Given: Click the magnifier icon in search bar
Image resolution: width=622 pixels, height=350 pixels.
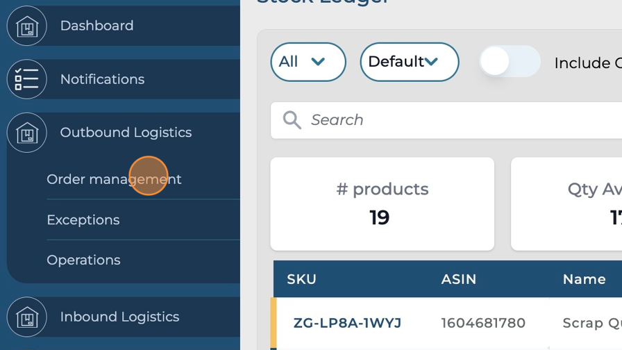Looking at the screenshot, I should (292, 120).
